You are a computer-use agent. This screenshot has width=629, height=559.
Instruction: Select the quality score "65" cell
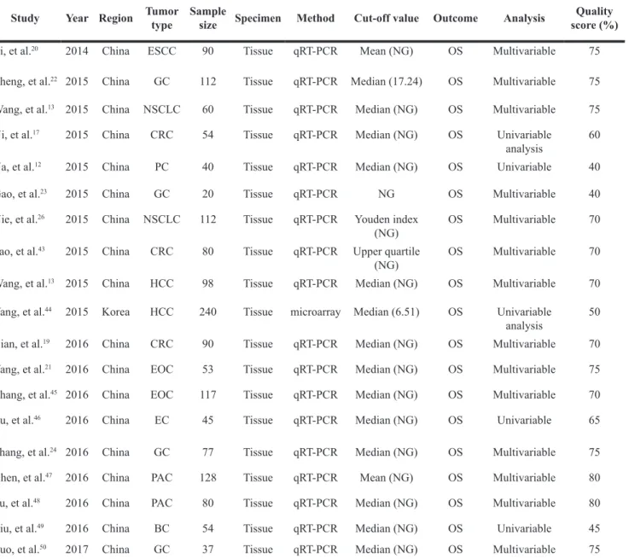tap(594, 420)
